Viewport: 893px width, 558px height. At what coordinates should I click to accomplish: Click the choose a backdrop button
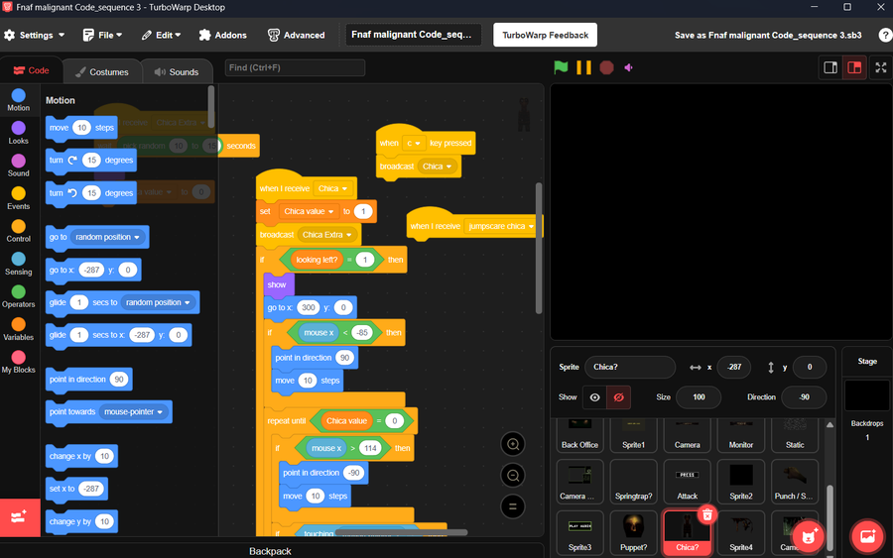pos(867,536)
